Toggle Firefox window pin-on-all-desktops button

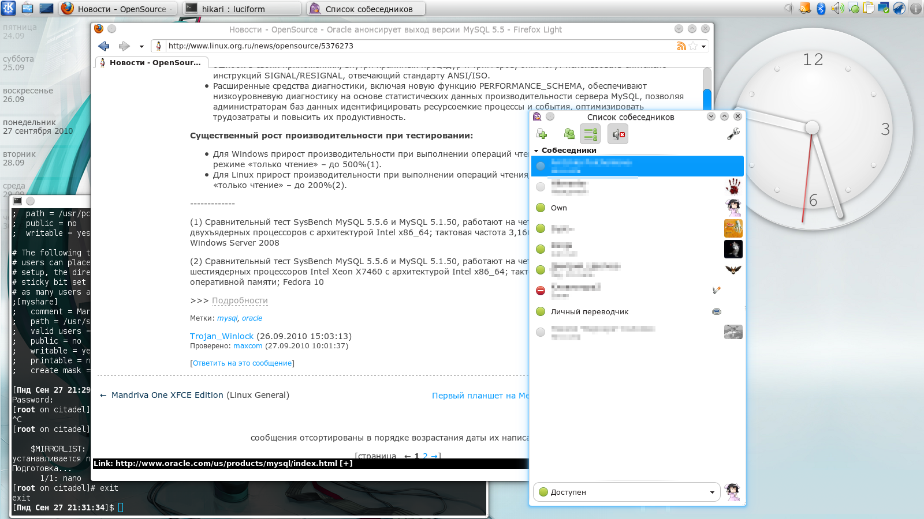click(x=112, y=29)
